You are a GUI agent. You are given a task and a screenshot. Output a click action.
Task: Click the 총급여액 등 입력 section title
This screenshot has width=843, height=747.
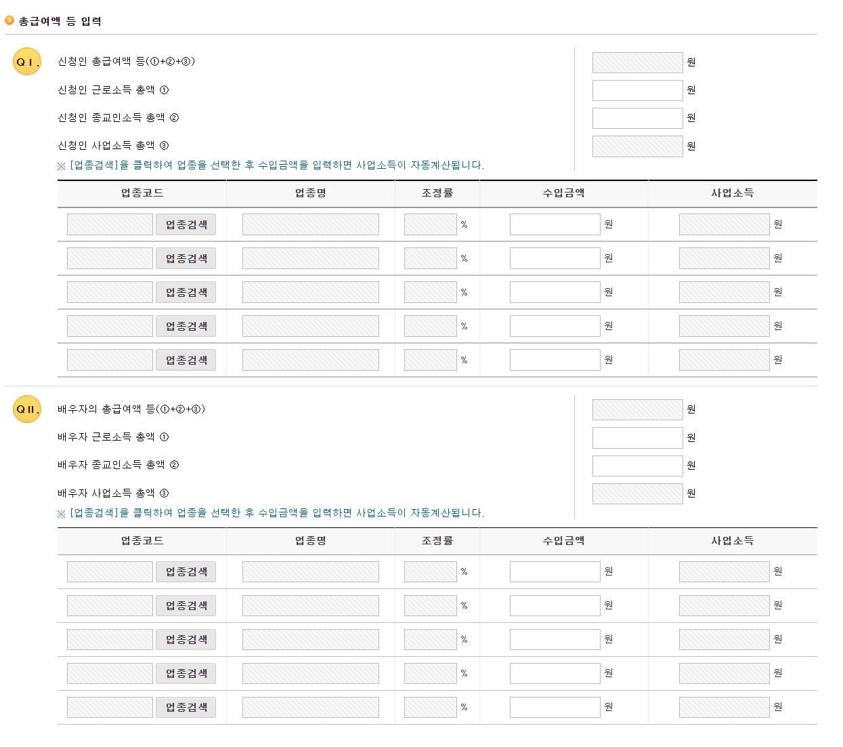(x=60, y=21)
